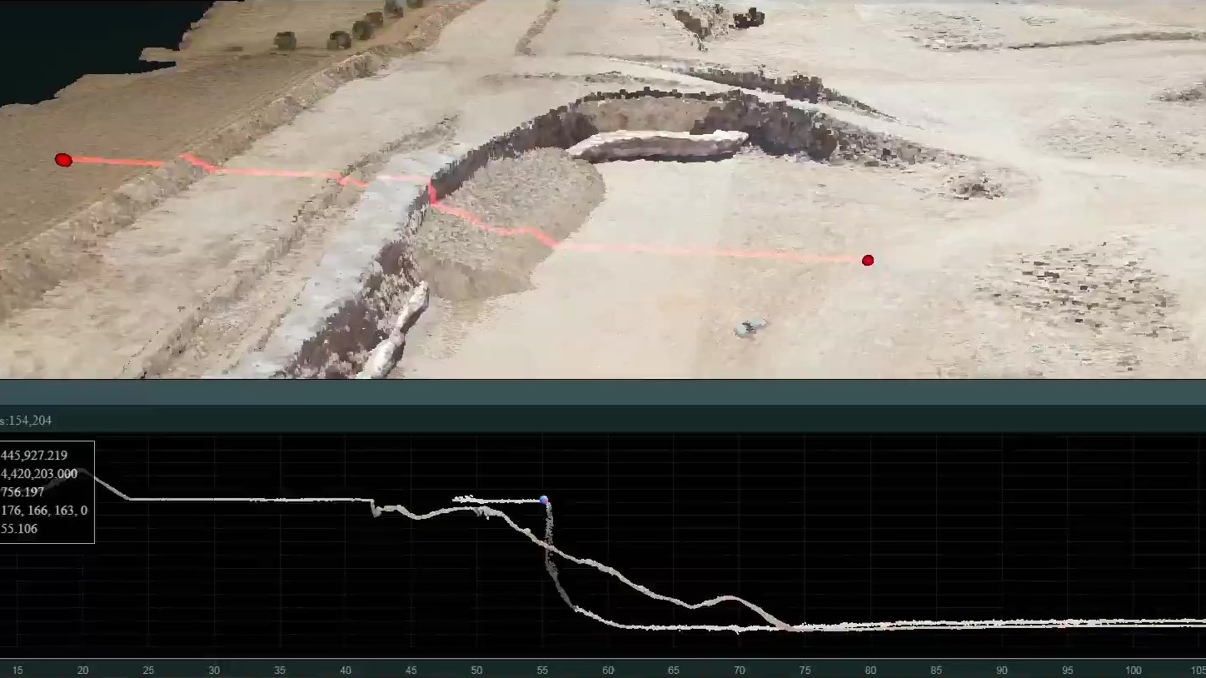Click the RGB value 176, 166, 163, 0

pos(44,511)
